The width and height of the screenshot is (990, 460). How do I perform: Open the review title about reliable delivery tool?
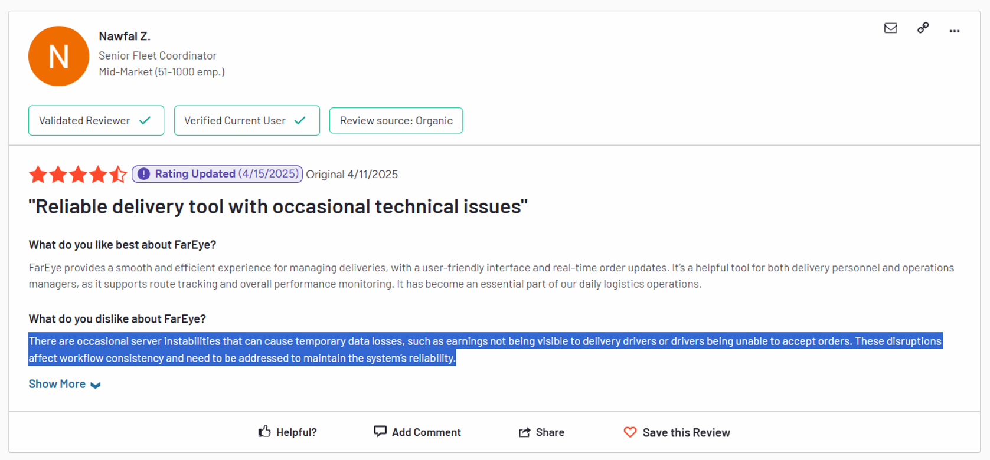278,207
